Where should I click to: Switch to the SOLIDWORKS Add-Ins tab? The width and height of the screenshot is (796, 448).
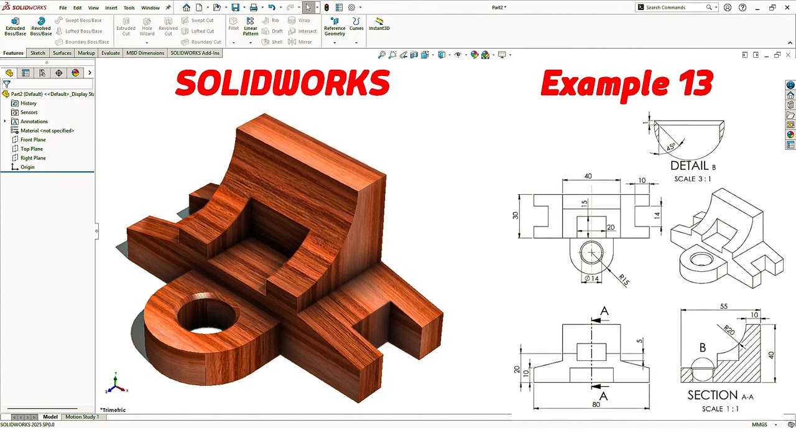click(195, 53)
